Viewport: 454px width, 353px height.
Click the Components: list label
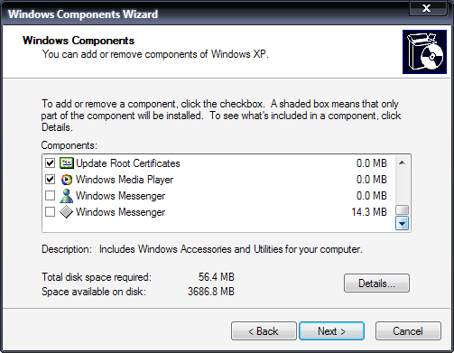(69, 145)
